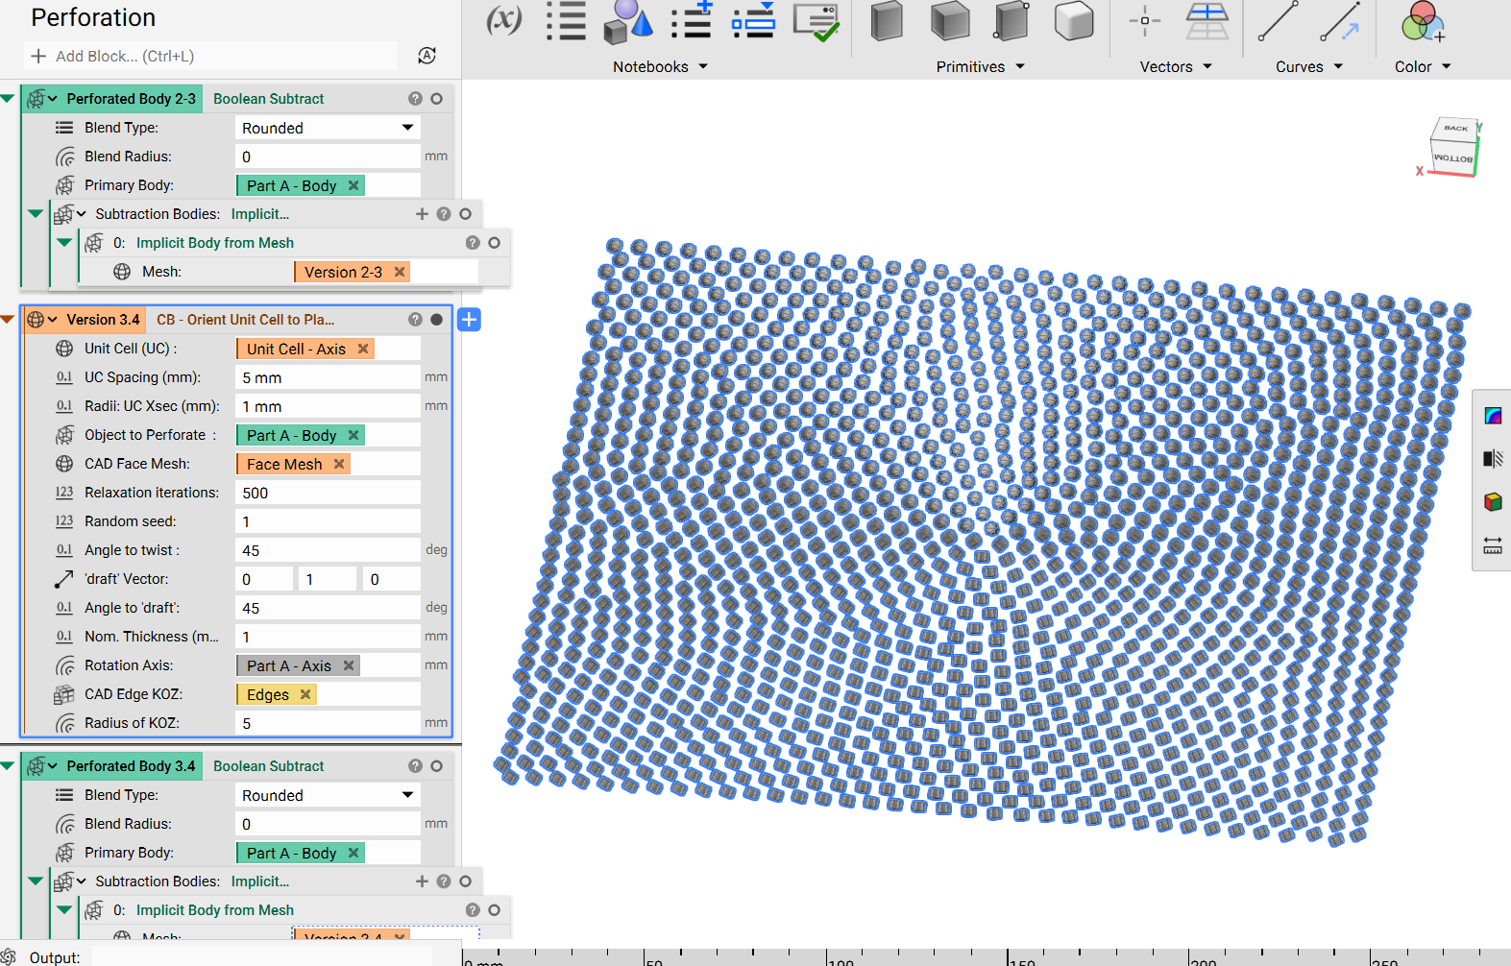
Task: Click the Radius of KOZ field
Action: 328,723
